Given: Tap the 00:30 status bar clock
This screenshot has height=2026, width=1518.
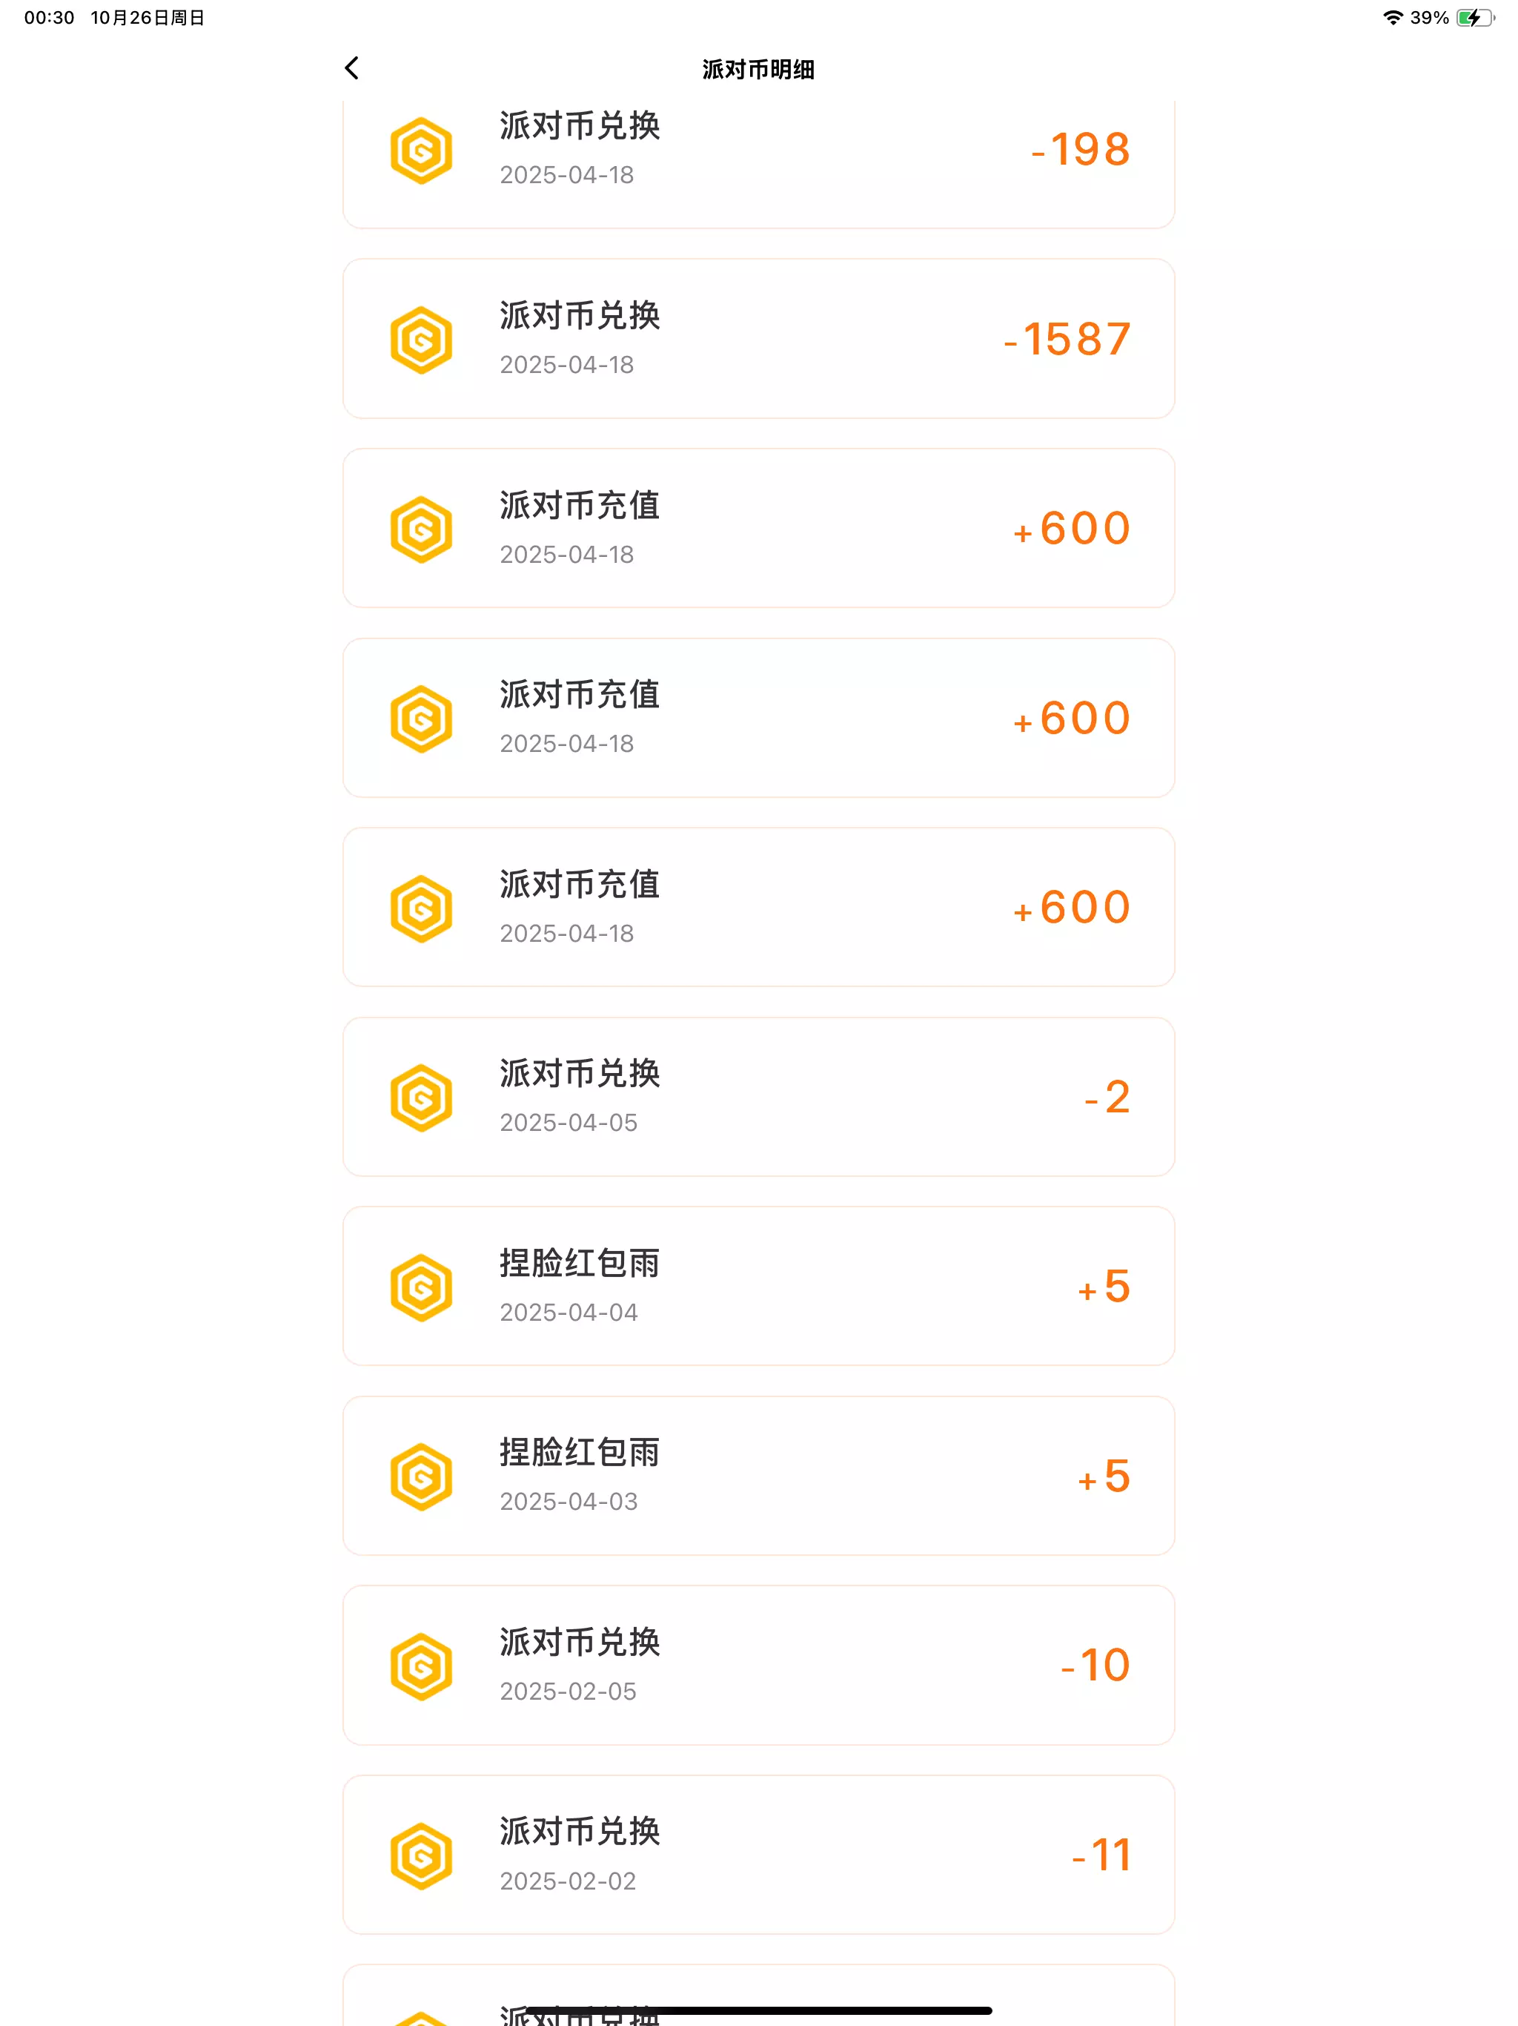Looking at the screenshot, I should (x=50, y=17).
